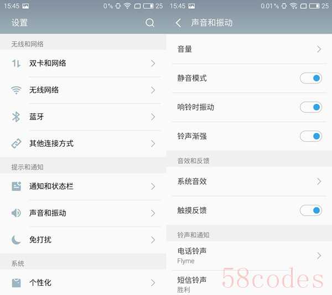
Task: Tap the Wi-Fi icon for 无线网络
Action: (16, 90)
